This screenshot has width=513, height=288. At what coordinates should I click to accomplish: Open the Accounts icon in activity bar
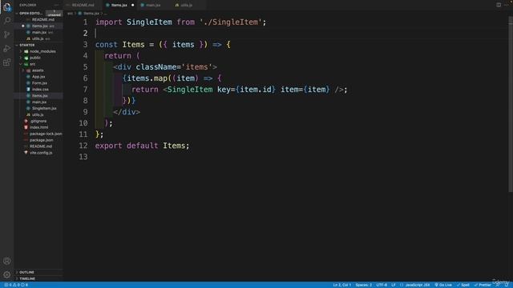click(7, 261)
